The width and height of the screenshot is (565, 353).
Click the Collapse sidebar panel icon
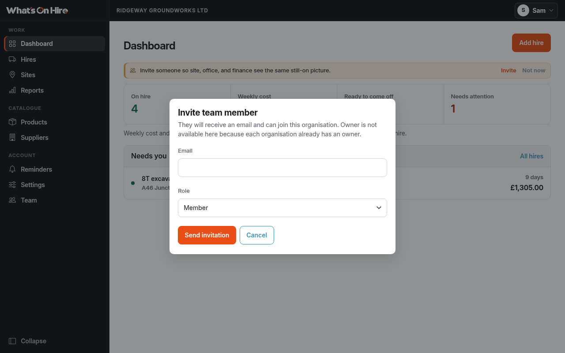tap(12, 341)
